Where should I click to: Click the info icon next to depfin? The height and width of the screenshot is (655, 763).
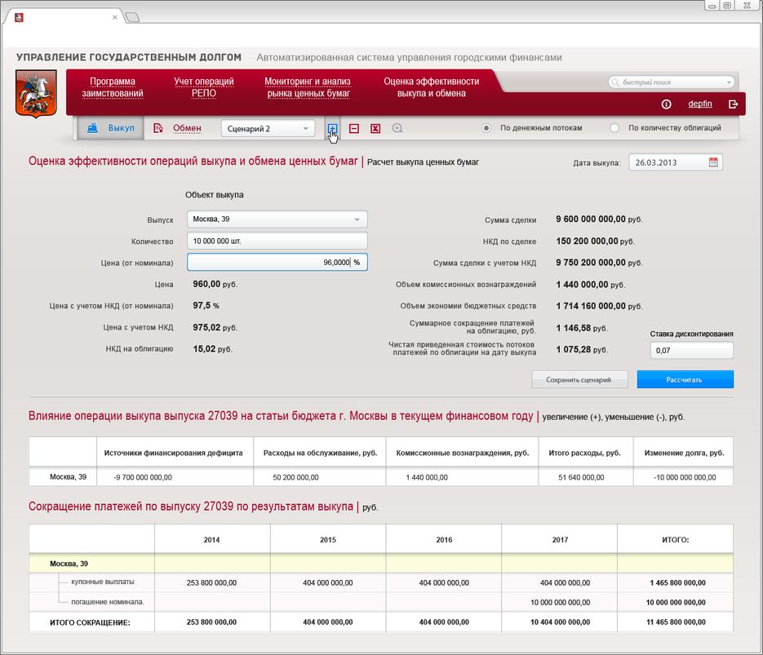point(666,104)
